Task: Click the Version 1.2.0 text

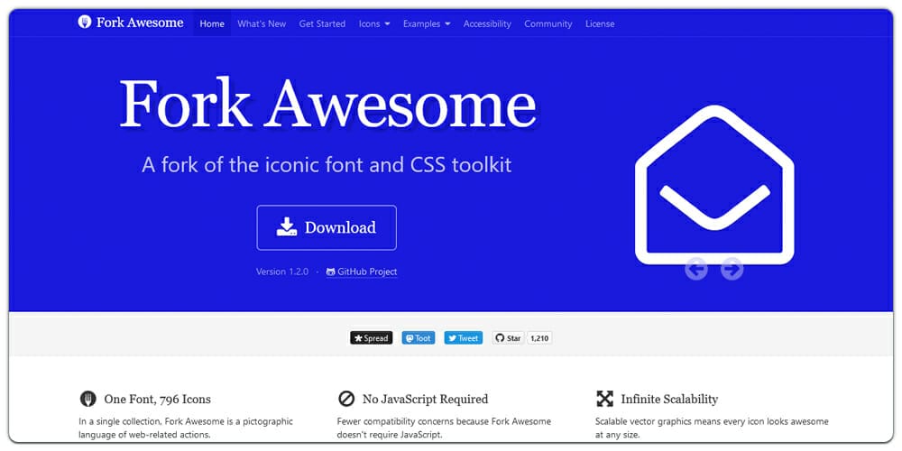Action: [282, 272]
